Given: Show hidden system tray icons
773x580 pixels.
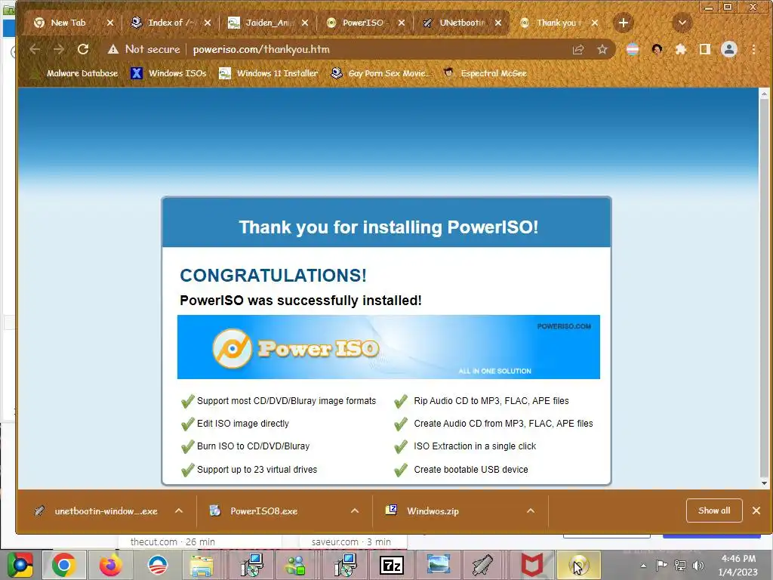Looking at the screenshot, I should (x=643, y=566).
